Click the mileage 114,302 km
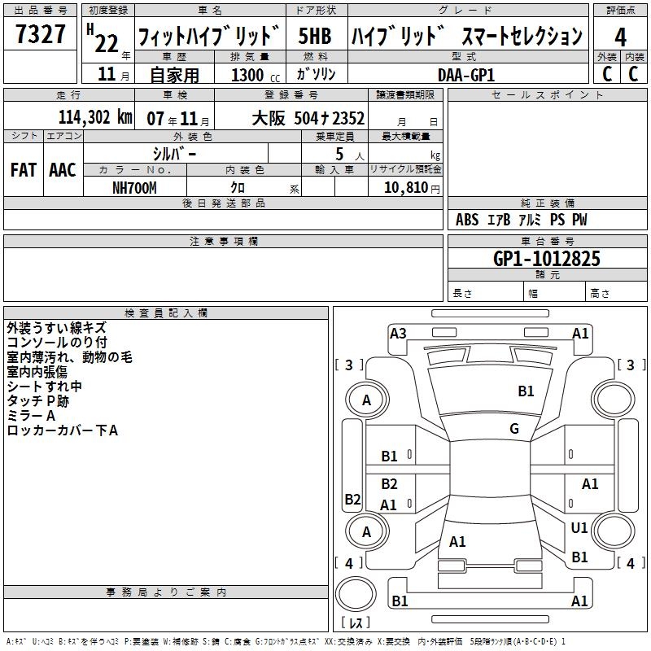The image size is (651, 651). [95, 117]
